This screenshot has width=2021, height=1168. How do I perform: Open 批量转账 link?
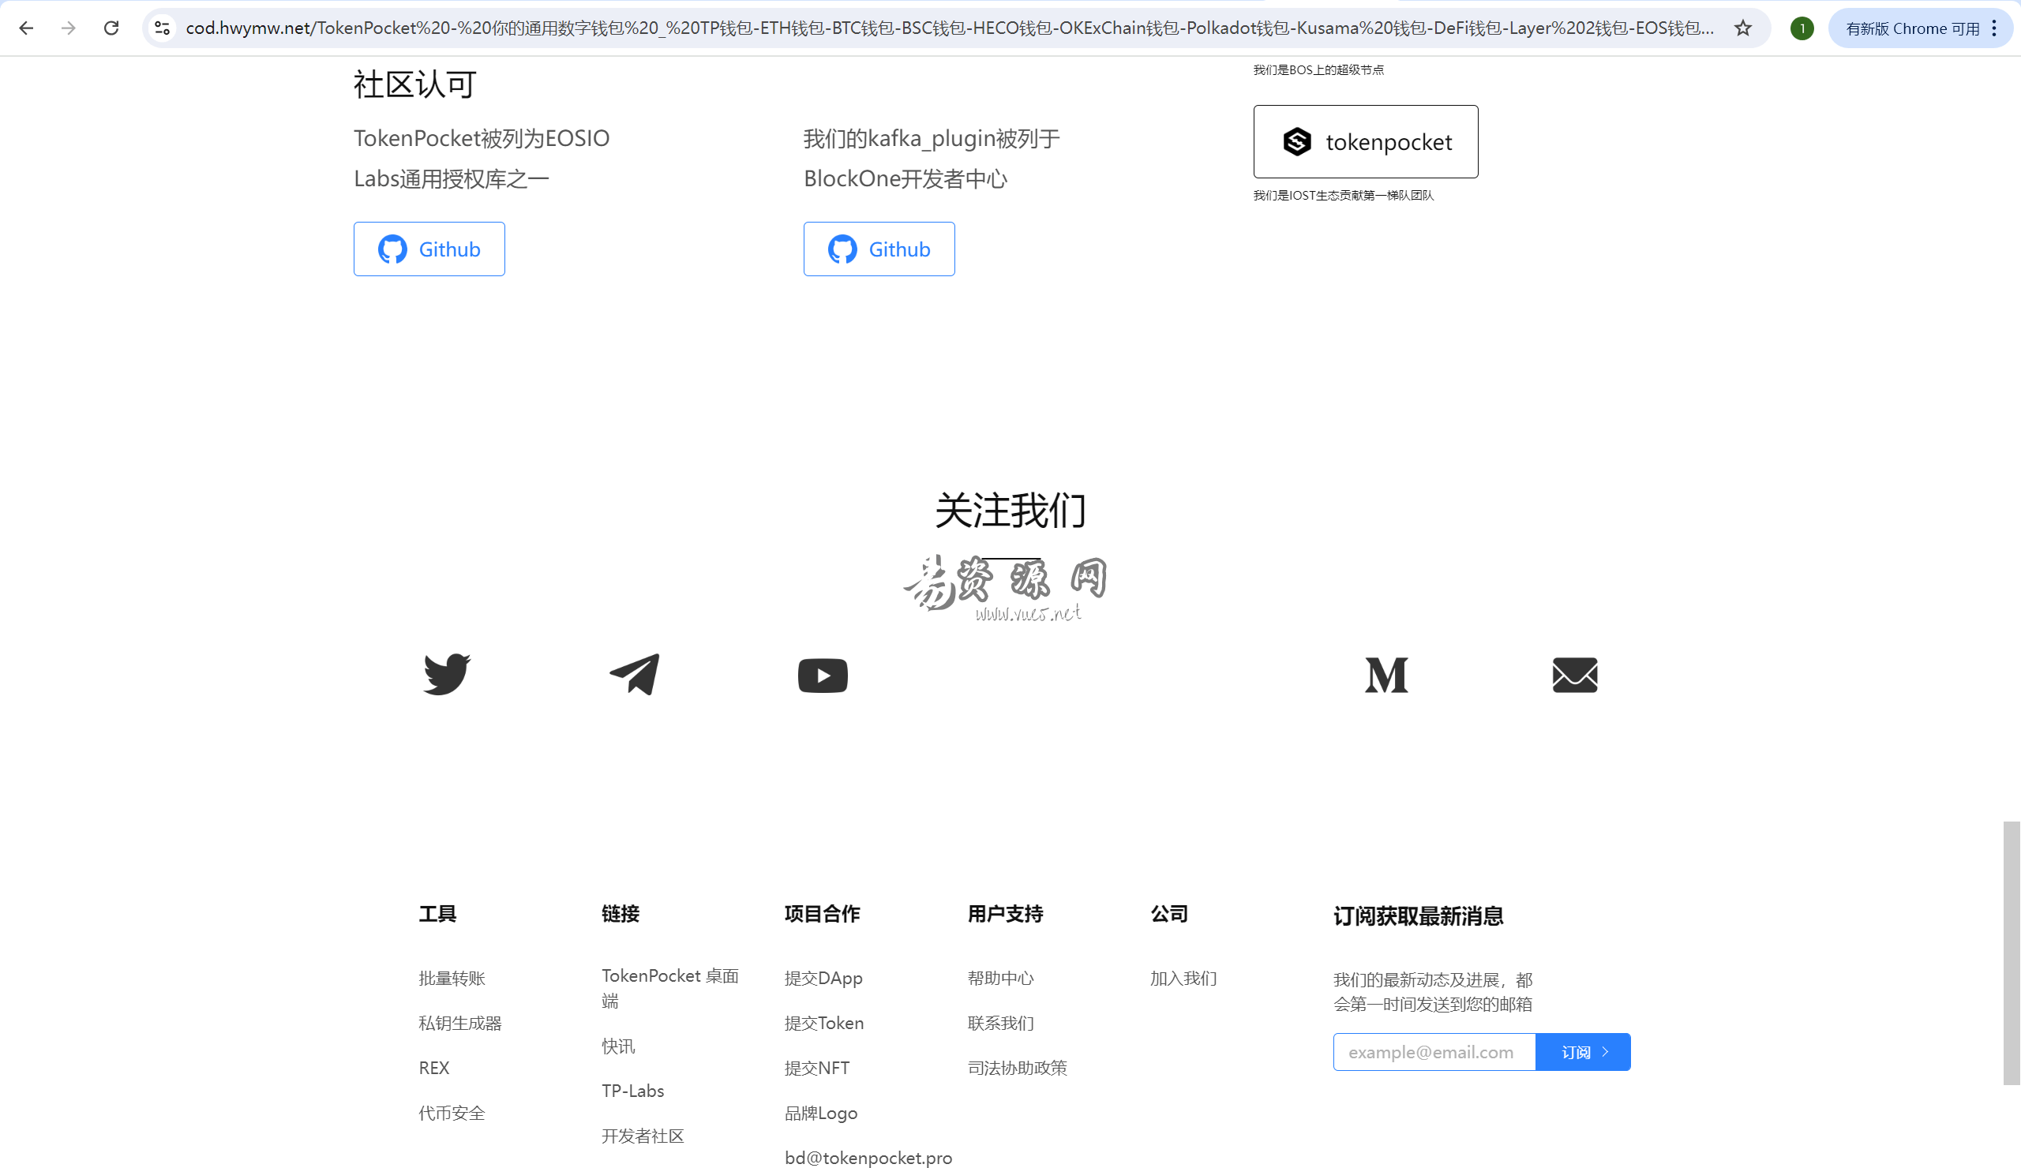pos(452,978)
